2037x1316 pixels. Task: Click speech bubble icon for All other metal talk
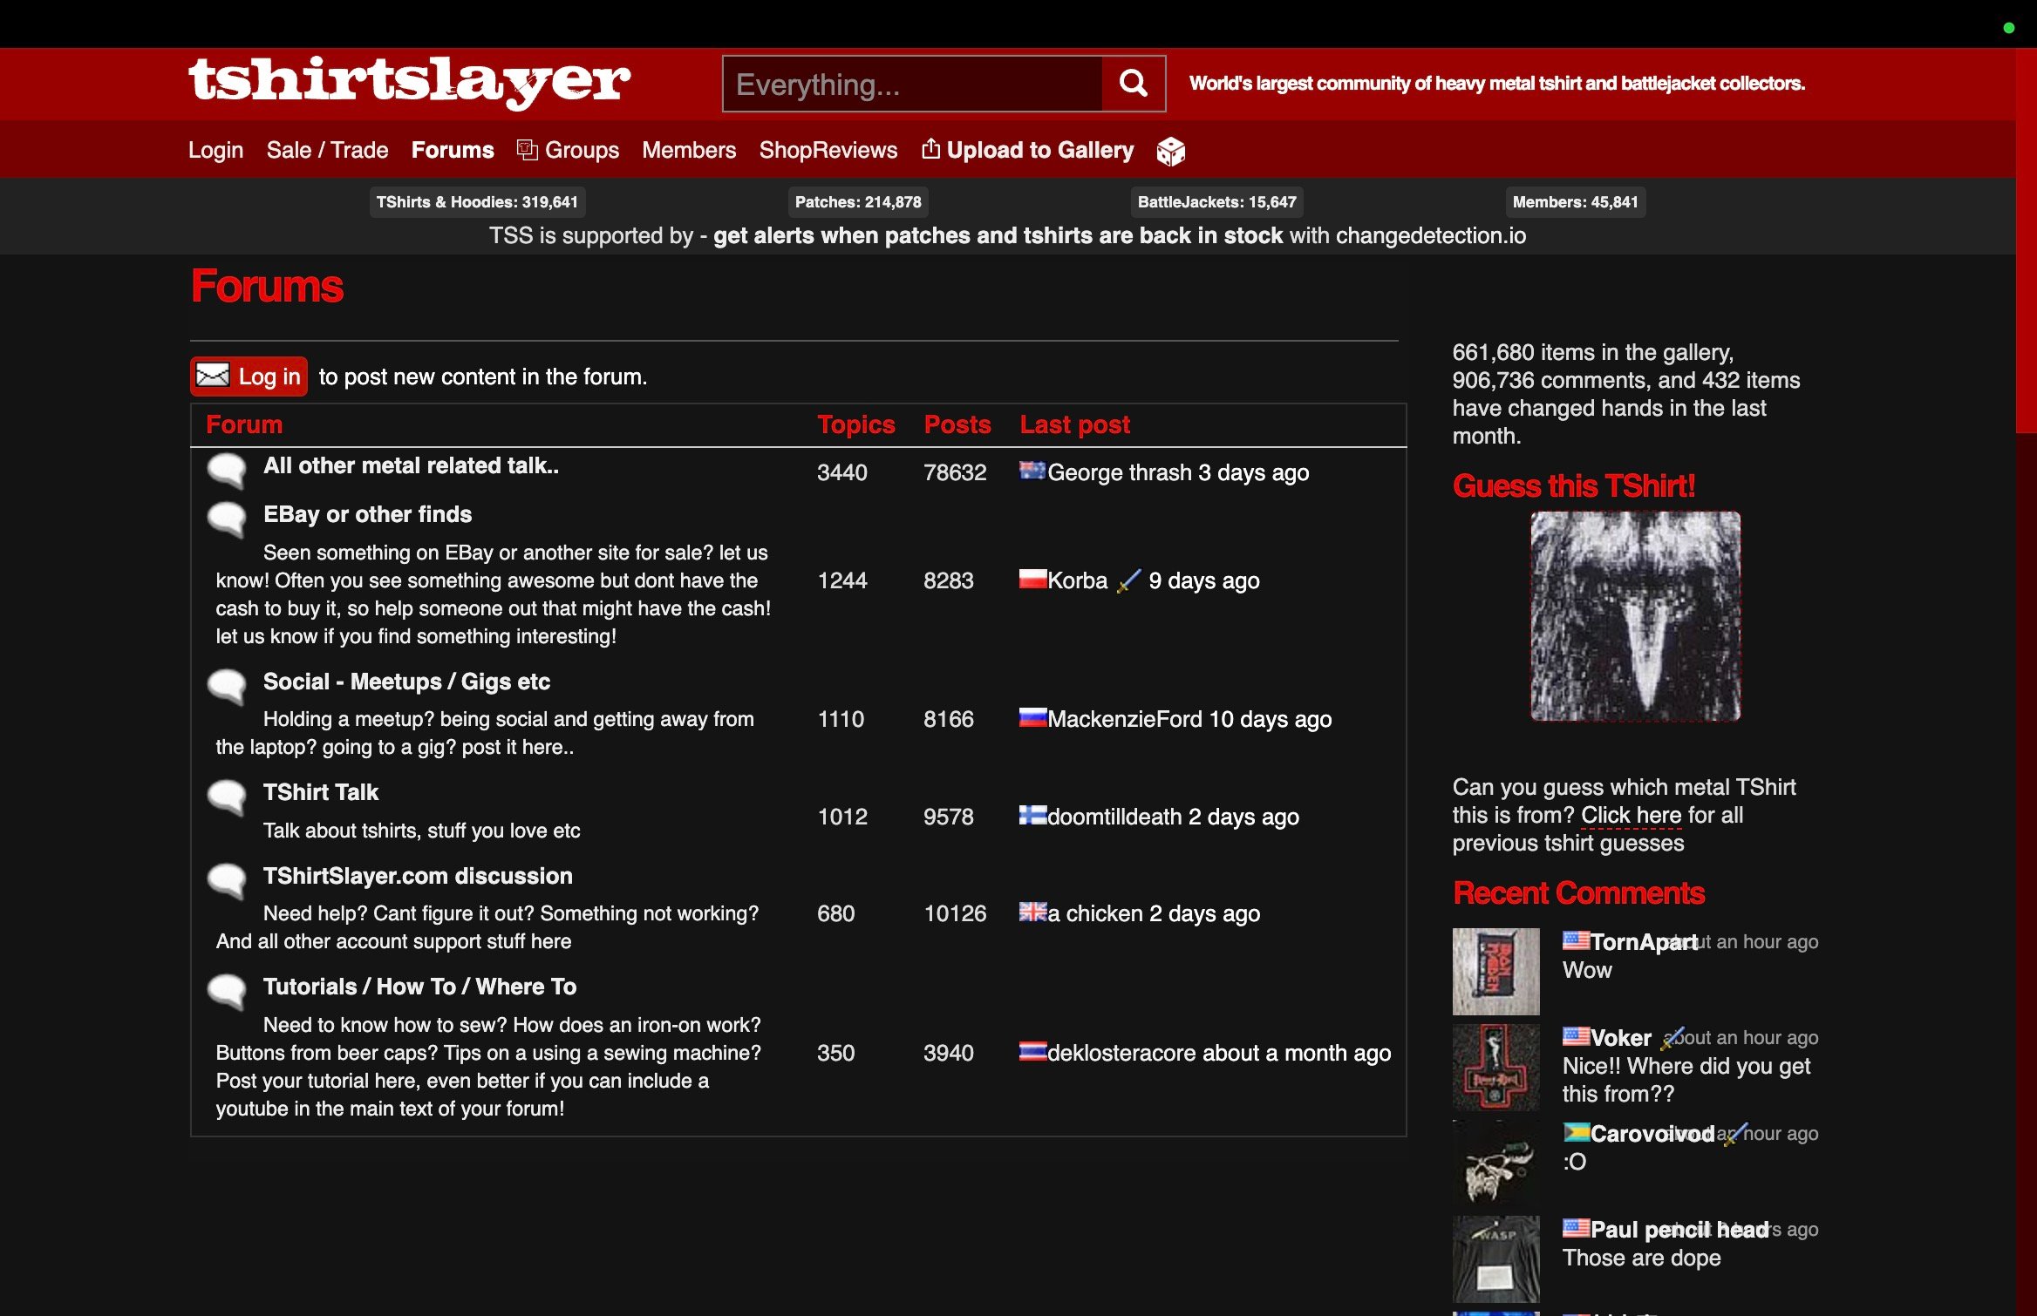(x=227, y=471)
